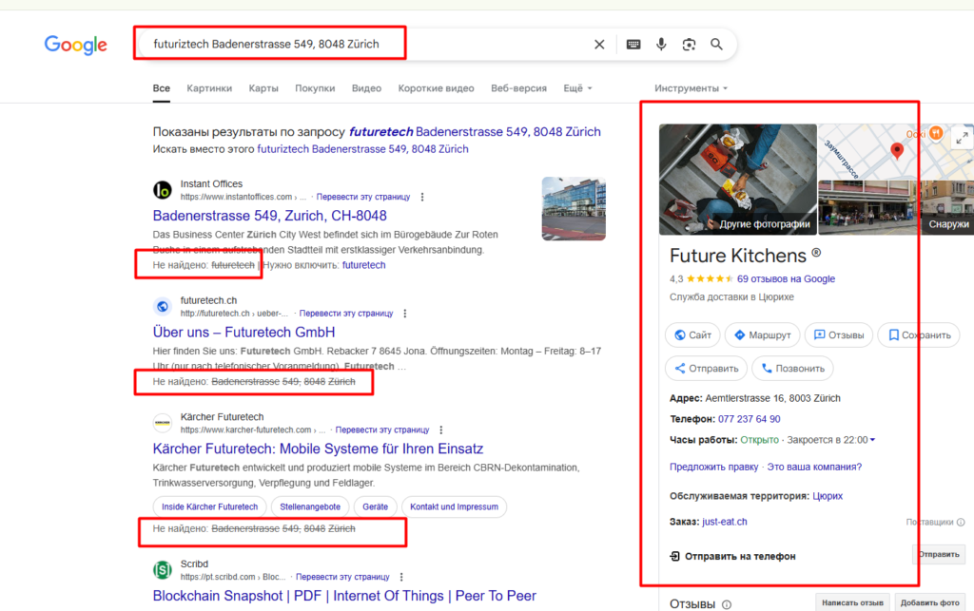Open the on-screen keyboard input tool
Viewport: 974px width, 611px height.
[633, 45]
